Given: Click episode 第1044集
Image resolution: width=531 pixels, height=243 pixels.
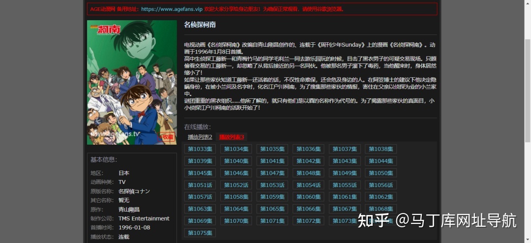Looking at the screenshot, I should 381,161.
